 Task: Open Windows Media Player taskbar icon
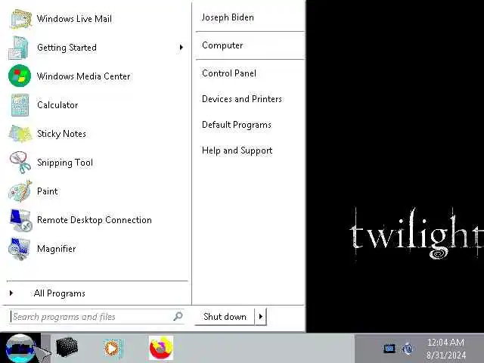coord(113,348)
